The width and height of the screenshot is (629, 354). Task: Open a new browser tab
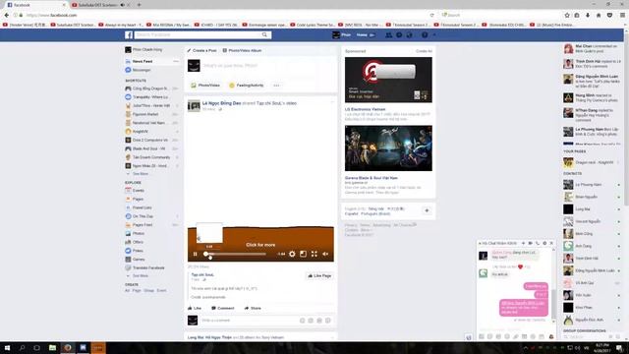pos(139,5)
